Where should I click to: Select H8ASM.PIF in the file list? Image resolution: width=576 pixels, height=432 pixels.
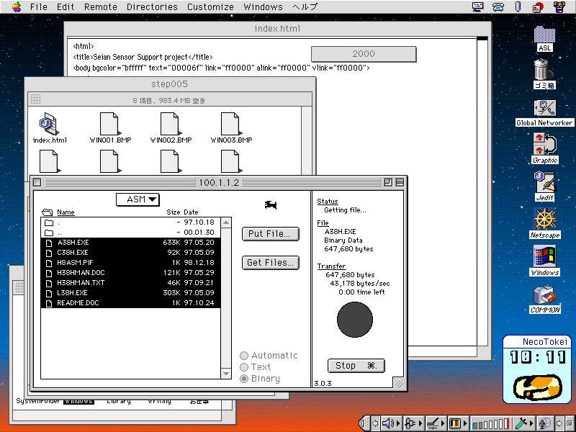[73, 263]
